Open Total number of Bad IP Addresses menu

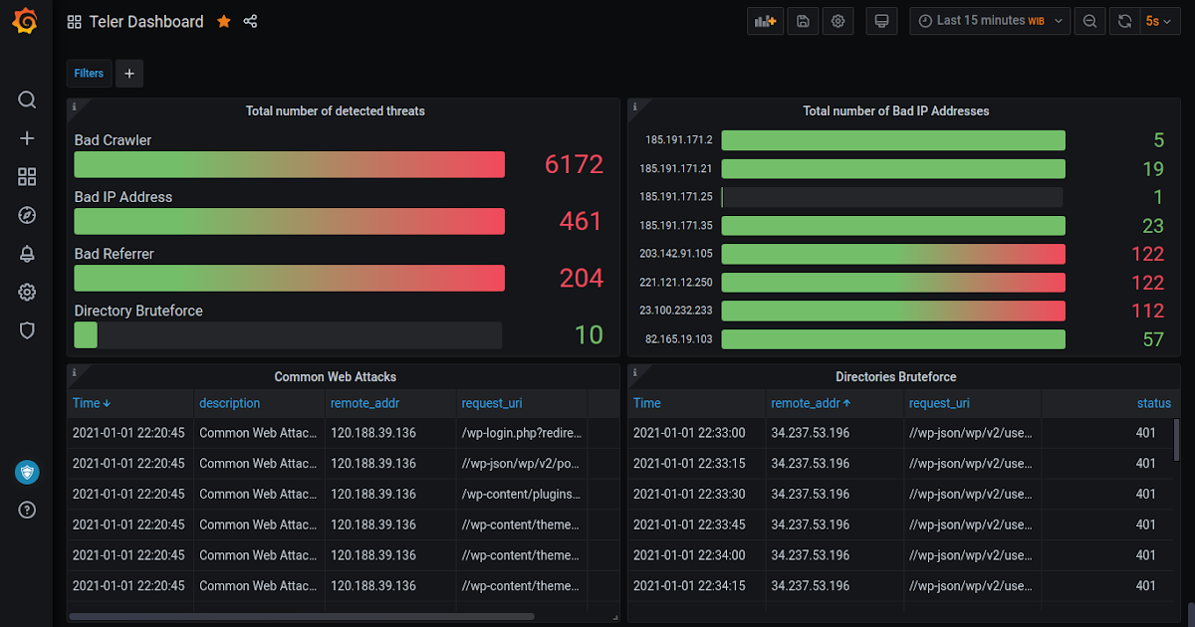(x=896, y=111)
